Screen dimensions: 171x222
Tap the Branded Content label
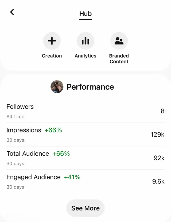coord(119,59)
